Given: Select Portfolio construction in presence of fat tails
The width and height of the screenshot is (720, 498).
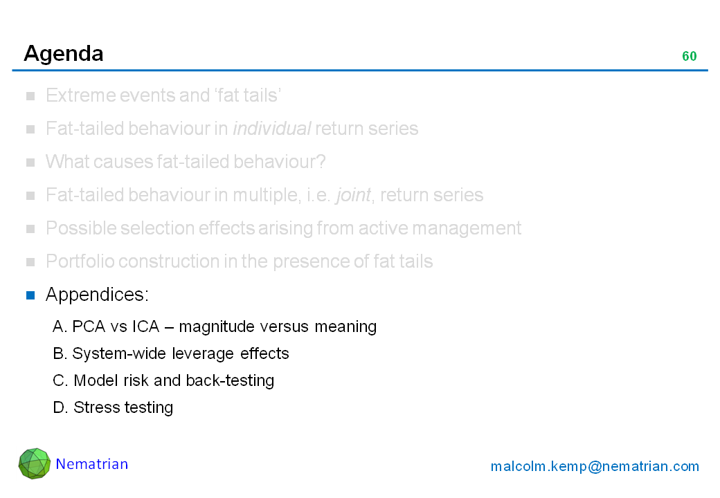Looking at the screenshot, I should click(x=240, y=261).
